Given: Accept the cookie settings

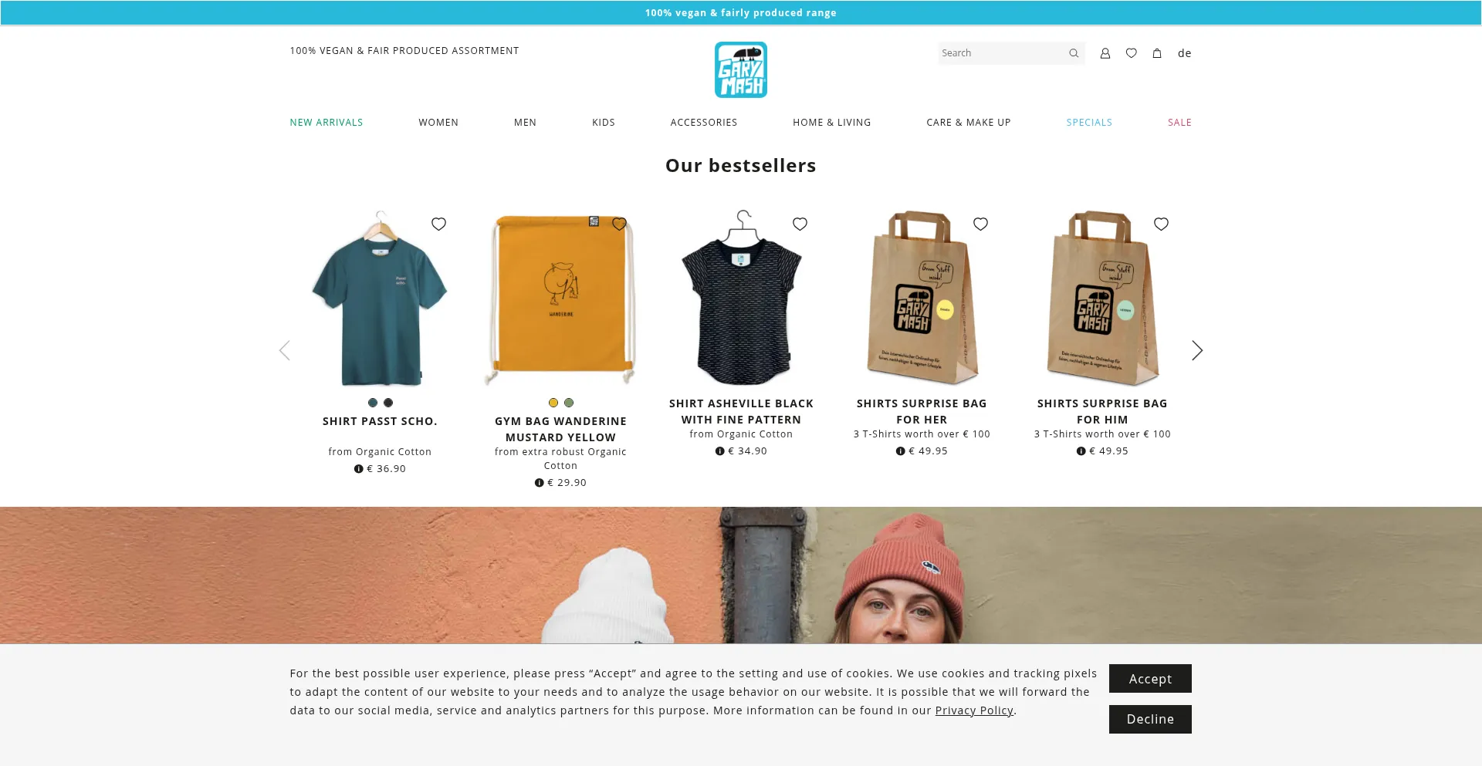Looking at the screenshot, I should pyautogui.click(x=1150, y=679).
